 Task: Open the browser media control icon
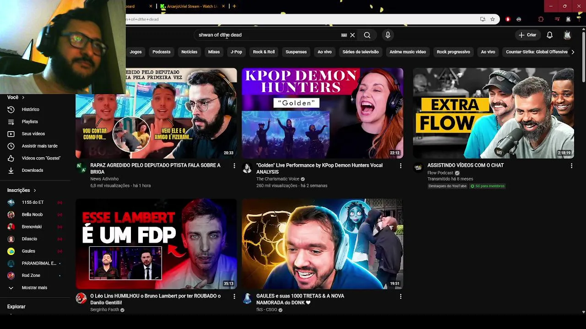pos(557,19)
